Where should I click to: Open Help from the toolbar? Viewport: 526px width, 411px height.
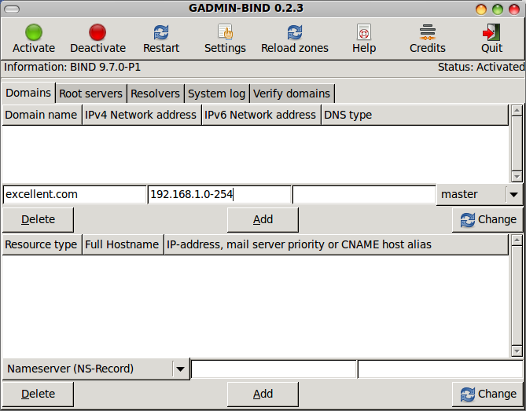(364, 32)
